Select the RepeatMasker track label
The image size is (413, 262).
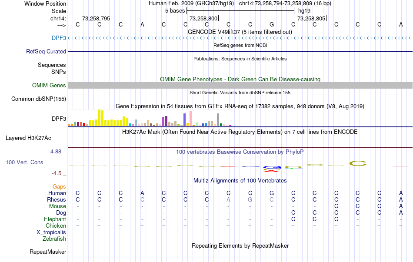pyautogui.click(x=48, y=252)
